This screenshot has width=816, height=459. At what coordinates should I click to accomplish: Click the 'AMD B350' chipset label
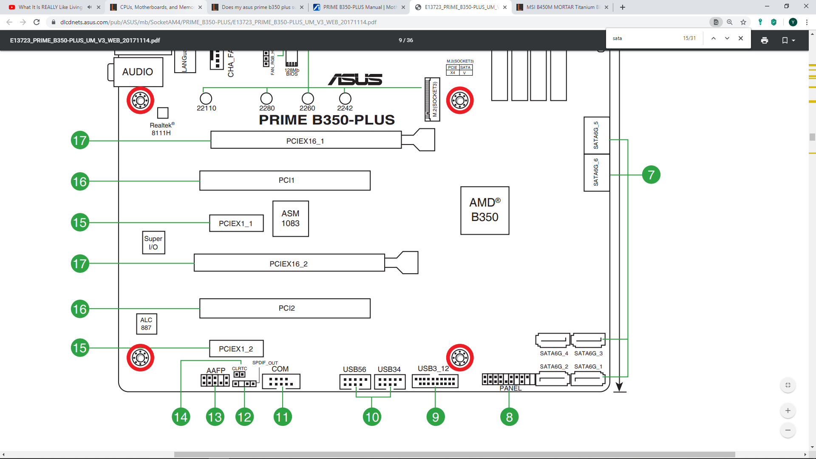pos(485,210)
